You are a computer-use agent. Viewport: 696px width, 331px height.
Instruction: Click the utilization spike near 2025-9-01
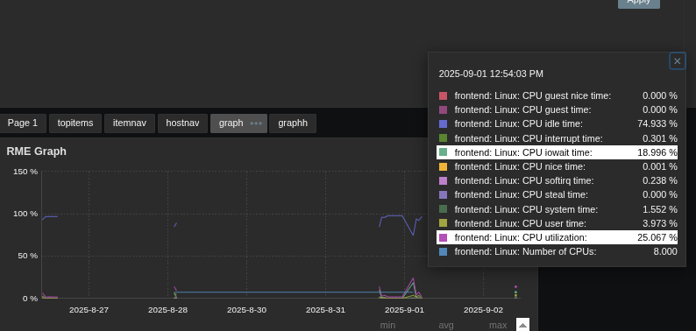(413, 279)
